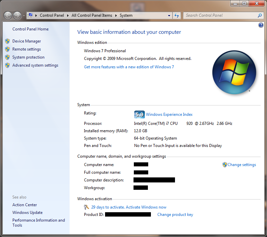This screenshot has width=267, height=237.
Task: Click the Windows logo orb image
Action: (x=234, y=72)
